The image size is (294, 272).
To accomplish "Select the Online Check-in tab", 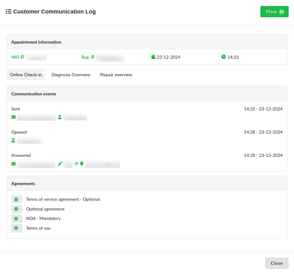I will tap(26, 75).
